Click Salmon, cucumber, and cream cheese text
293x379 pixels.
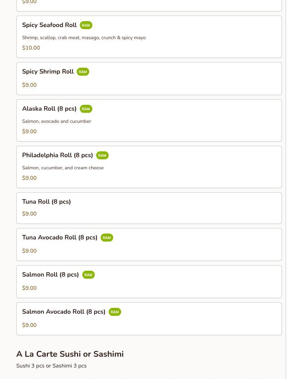click(x=63, y=168)
